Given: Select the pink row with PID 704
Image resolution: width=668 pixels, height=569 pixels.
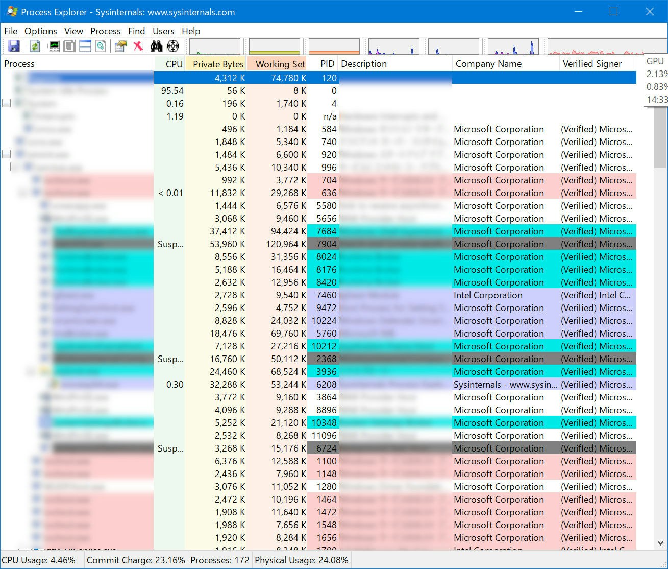Looking at the screenshot, I should 318,180.
